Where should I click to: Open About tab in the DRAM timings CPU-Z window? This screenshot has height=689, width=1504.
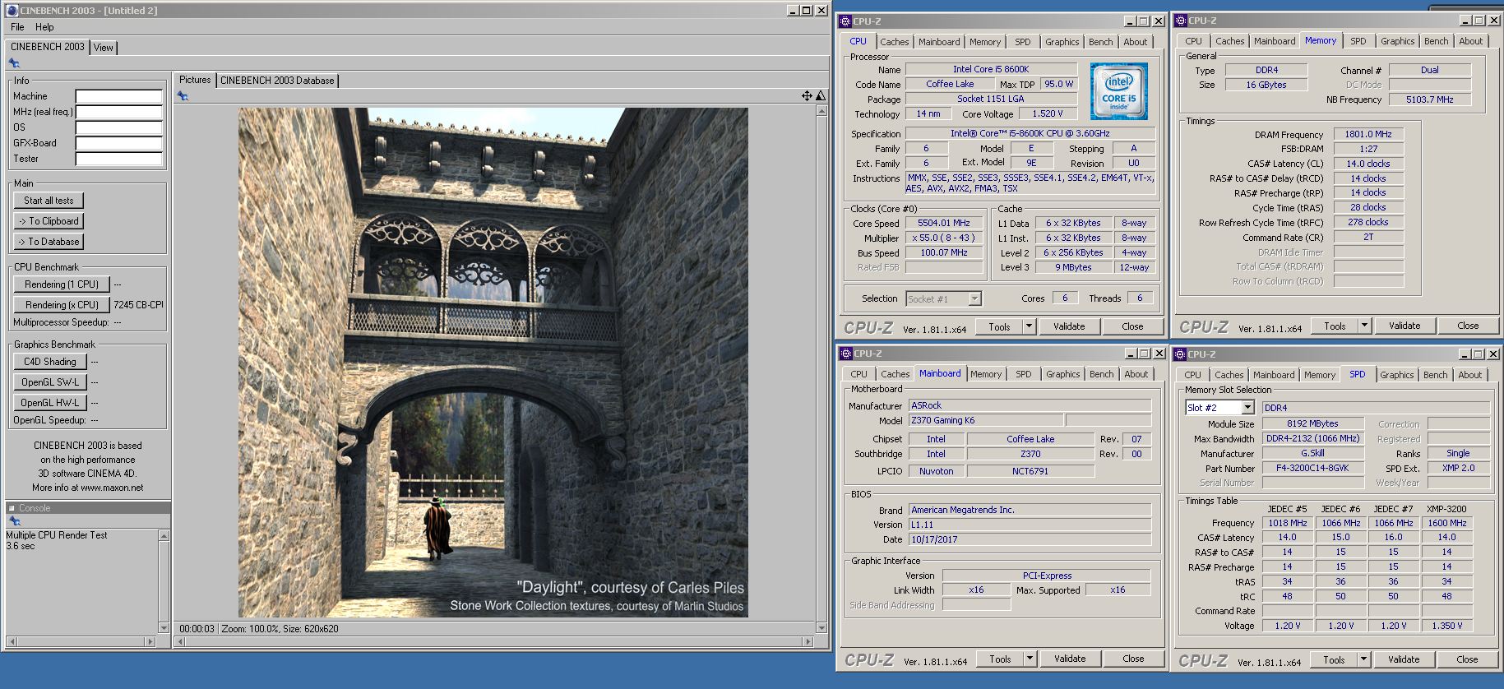click(1471, 41)
